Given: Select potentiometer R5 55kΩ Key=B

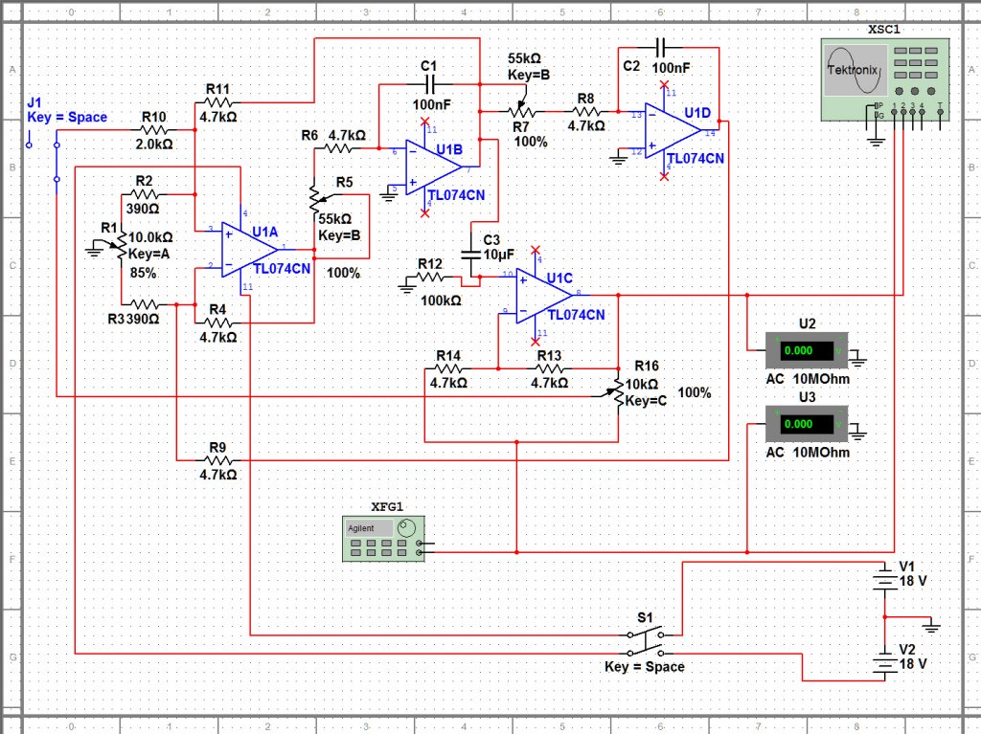Looking at the screenshot, I should coord(316,199).
